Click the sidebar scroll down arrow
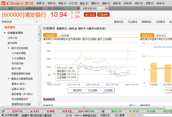The height and width of the screenshot is (117, 172). tap(39, 104)
